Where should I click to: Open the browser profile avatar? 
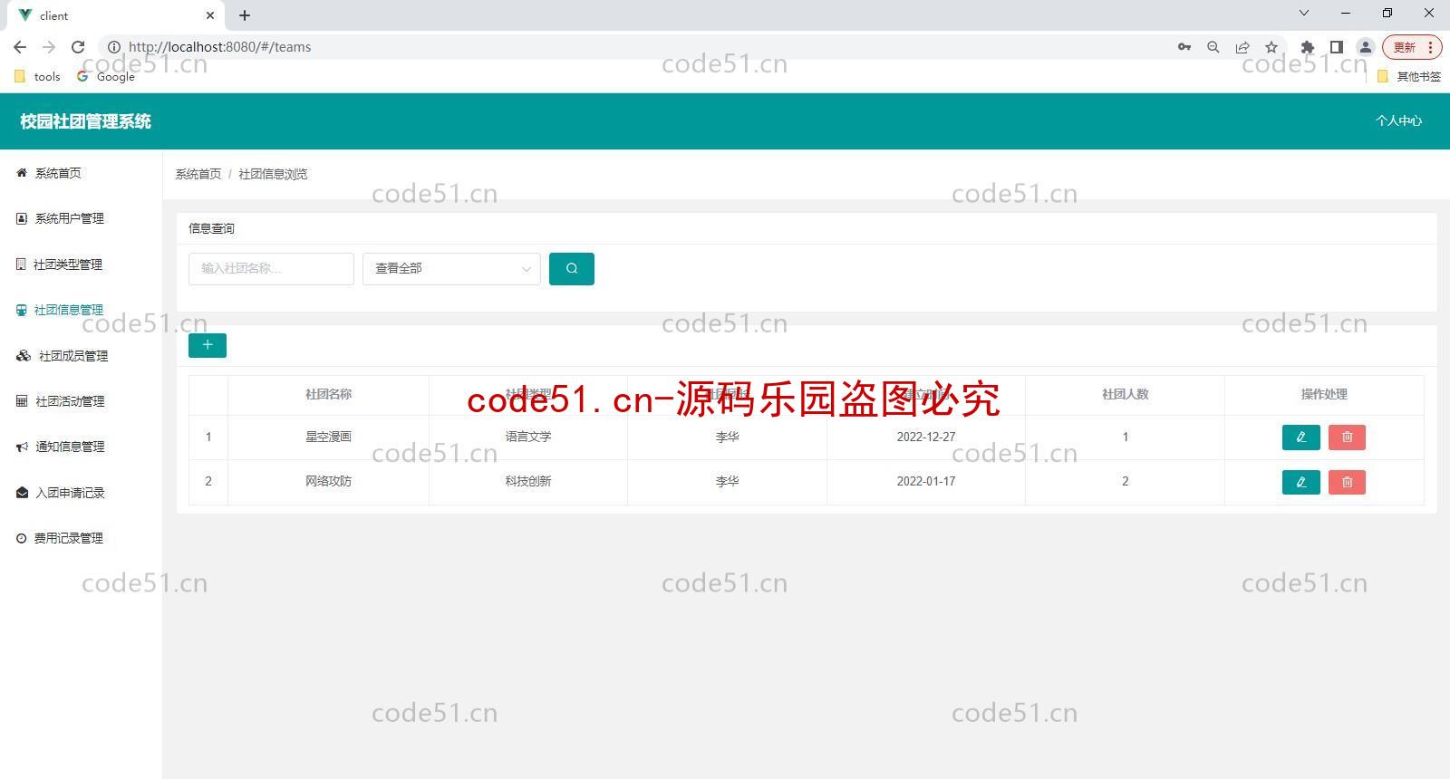click(1365, 47)
